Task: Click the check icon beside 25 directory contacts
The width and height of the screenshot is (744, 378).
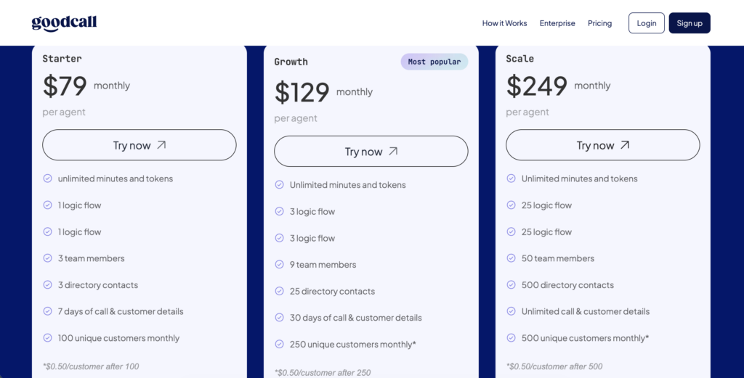Action: click(280, 291)
